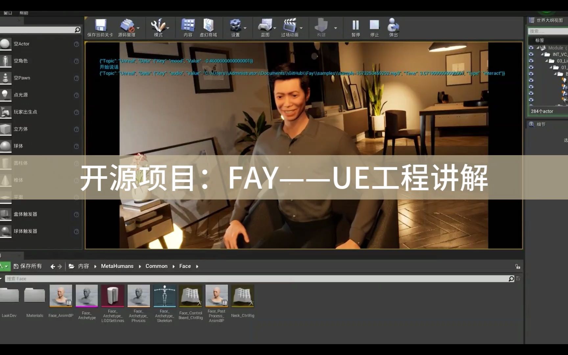Hide the 03_Li folder via eye icon

tap(531, 60)
